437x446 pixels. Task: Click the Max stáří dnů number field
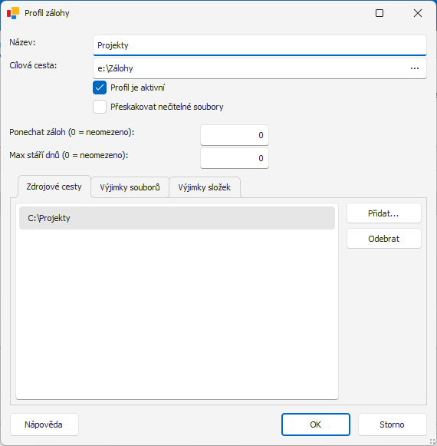pos(235,158)
